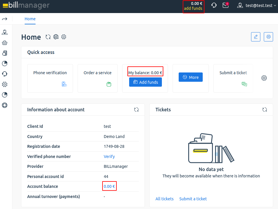The image size is (278, 209).
Task: Click the More button in Quick access
Action: (x=191, y=77)
